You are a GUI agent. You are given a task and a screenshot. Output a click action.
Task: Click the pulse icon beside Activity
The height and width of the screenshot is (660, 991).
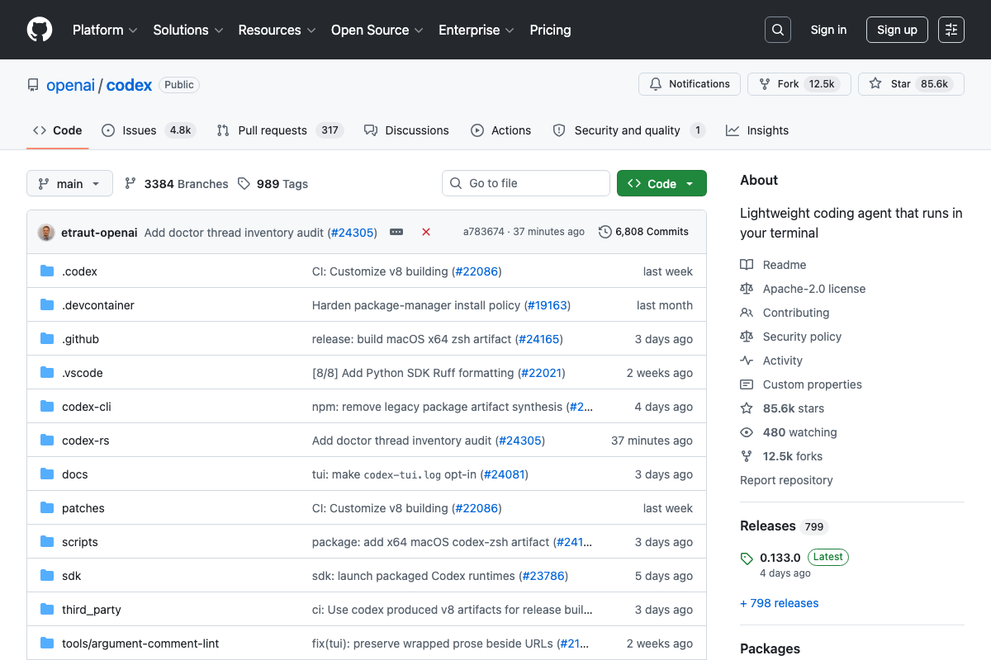pyautogui.click(x=747, y=361)
